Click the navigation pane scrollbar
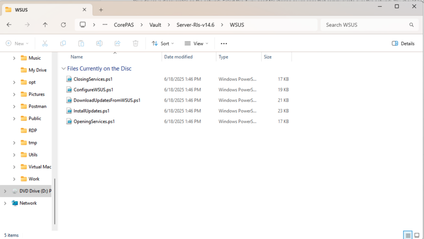The width and height of the screenshot is (424, 239). point(55,202)
